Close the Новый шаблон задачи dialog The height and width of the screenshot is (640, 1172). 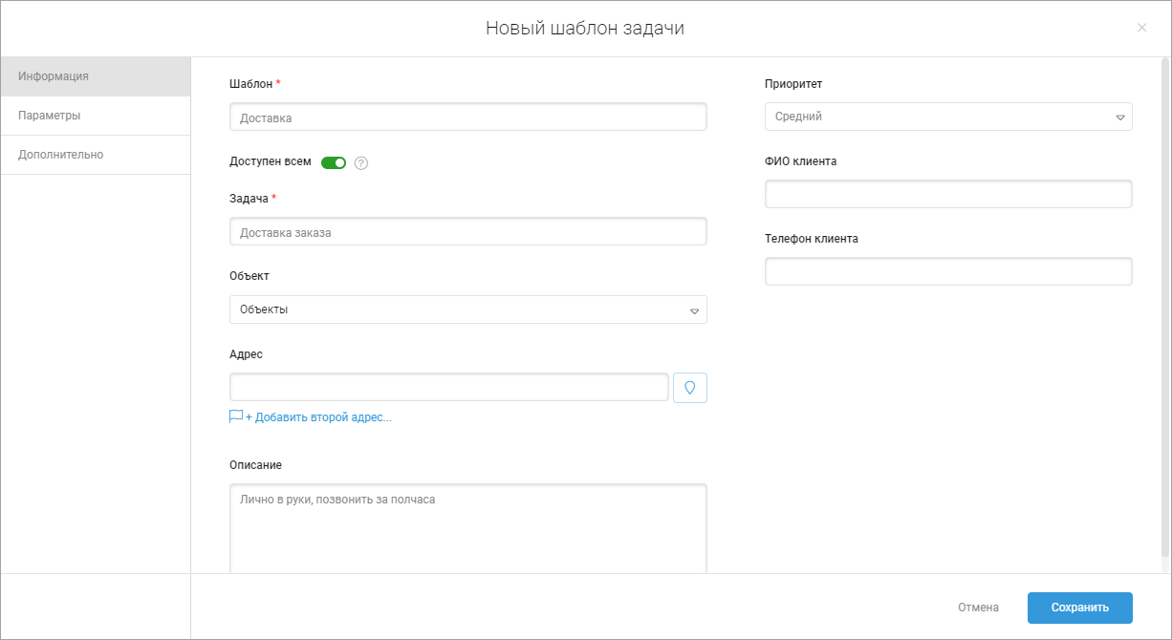(1141, 28)
